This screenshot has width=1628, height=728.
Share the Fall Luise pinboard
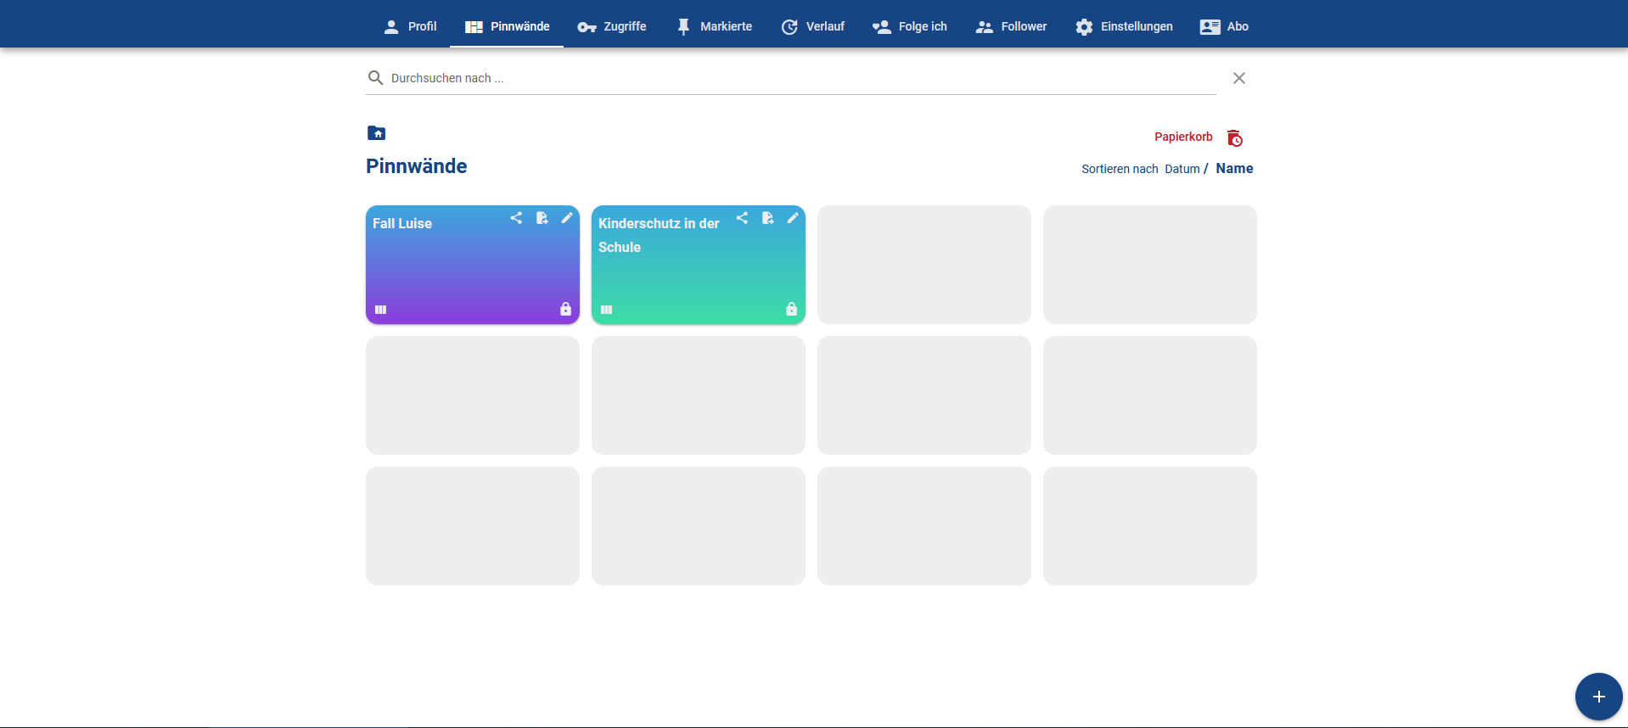[x=516, y=218]
